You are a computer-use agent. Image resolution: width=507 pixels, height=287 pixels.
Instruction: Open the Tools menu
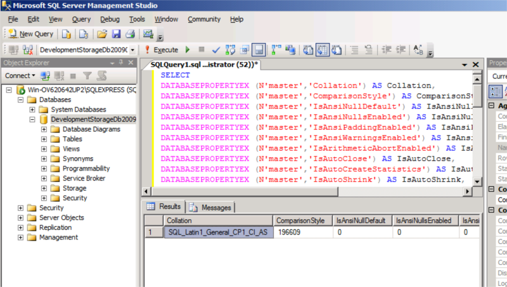[x=137, y=20]
